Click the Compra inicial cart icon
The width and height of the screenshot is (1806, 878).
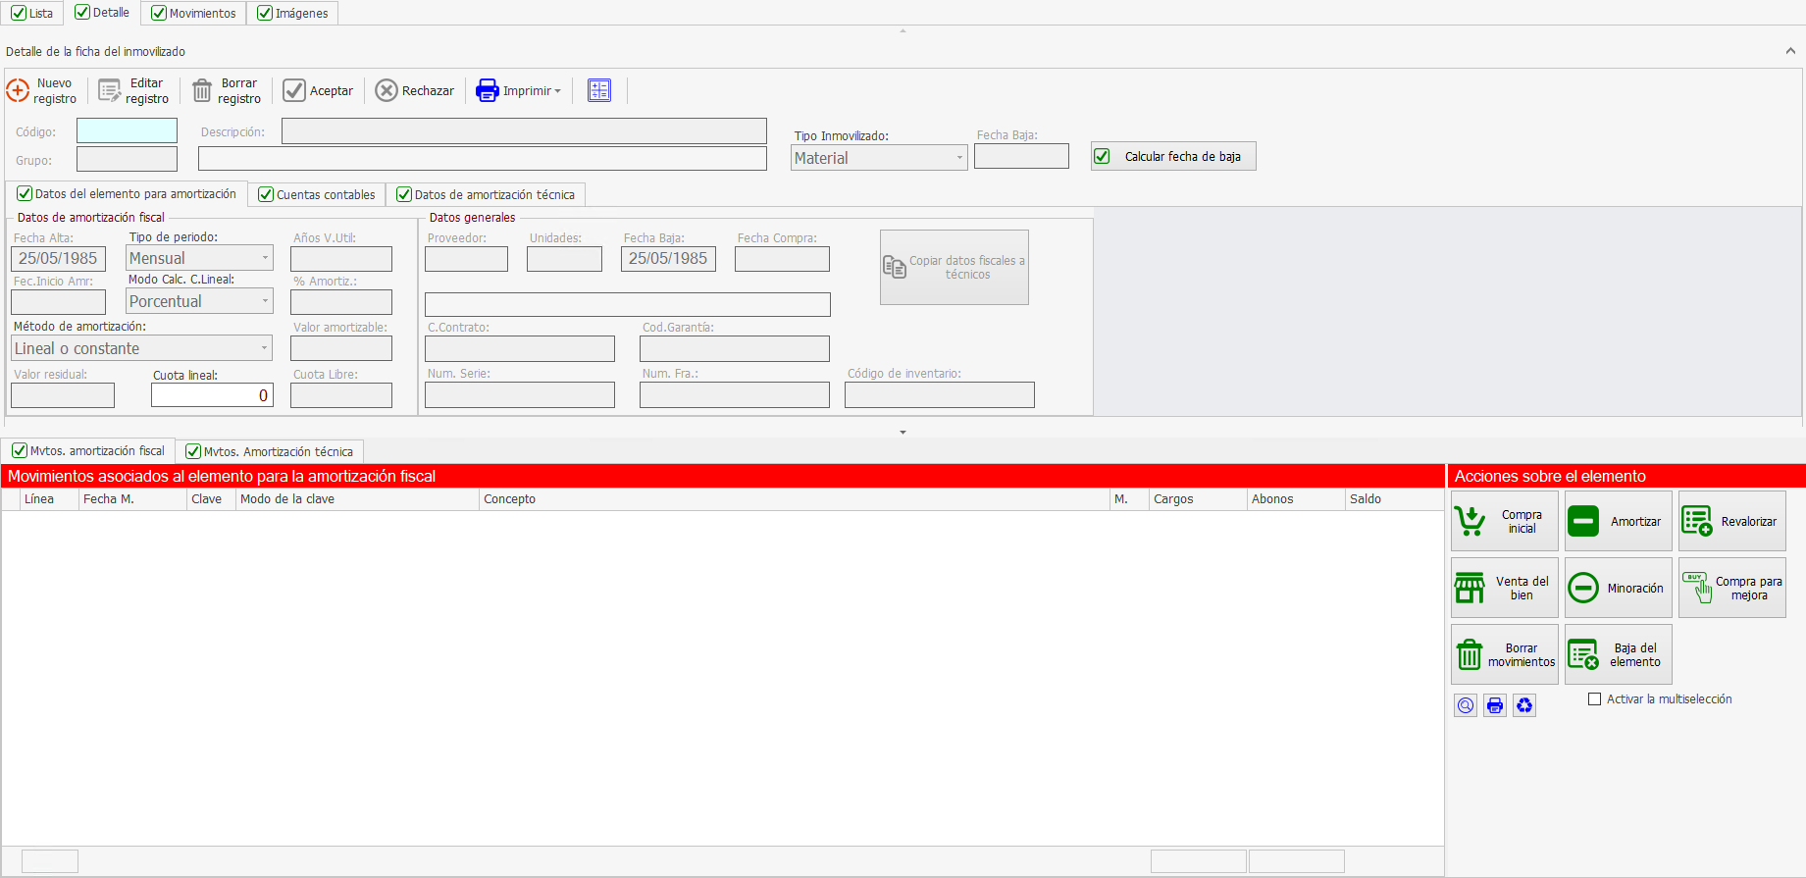(x=1470, y=521)
